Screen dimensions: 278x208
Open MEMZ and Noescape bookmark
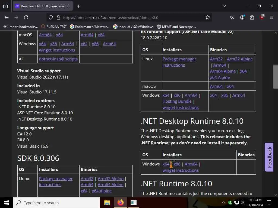[x=176, y=27]
